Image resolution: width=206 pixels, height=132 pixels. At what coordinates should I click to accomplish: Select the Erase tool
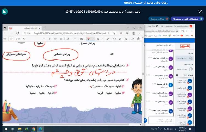point(108,39)
